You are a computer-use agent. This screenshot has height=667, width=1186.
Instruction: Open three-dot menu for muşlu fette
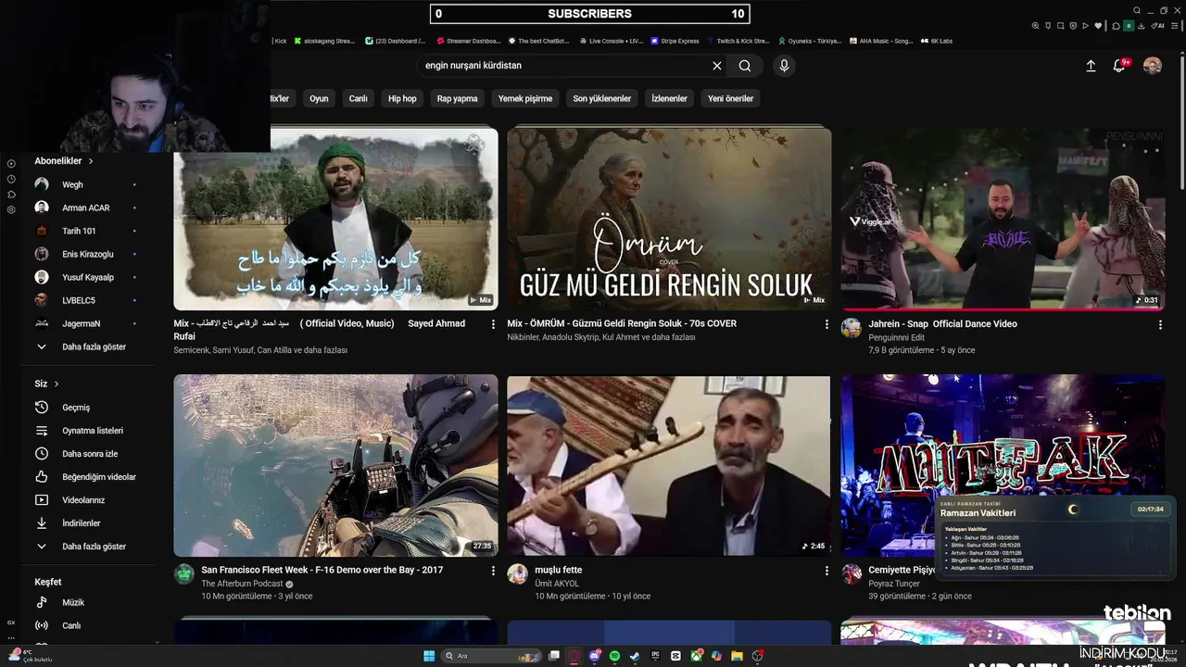[x=826, y=571]
